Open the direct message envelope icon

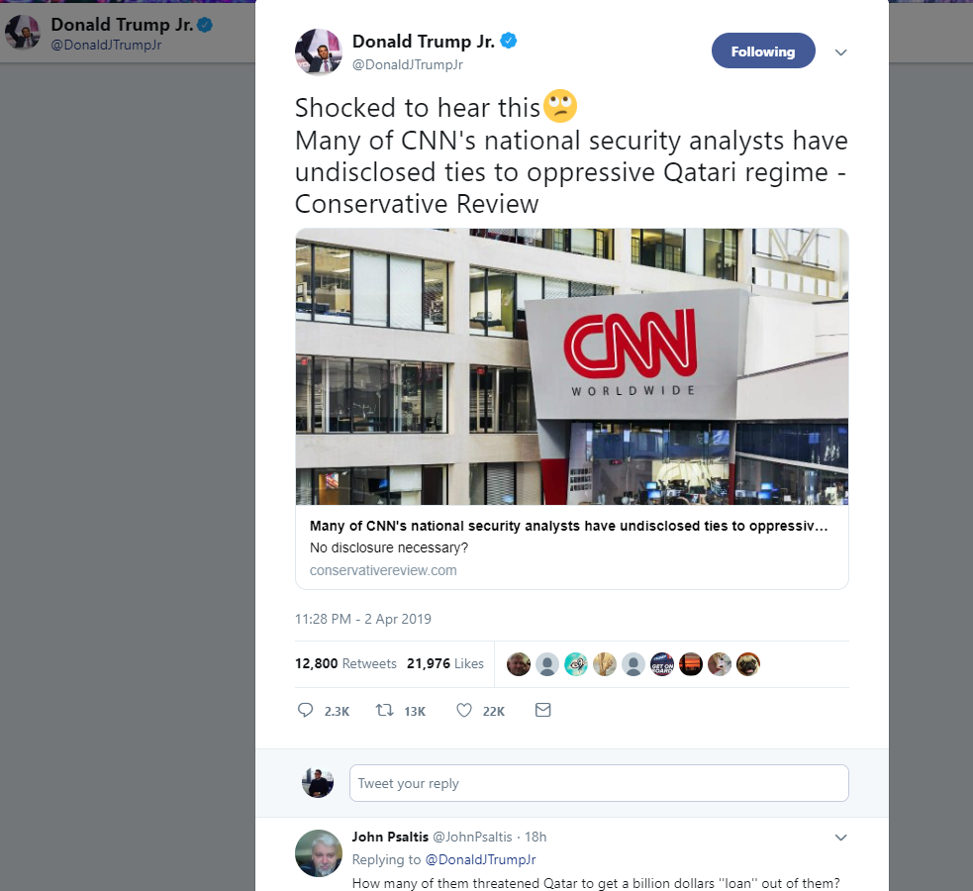[543, 710]
